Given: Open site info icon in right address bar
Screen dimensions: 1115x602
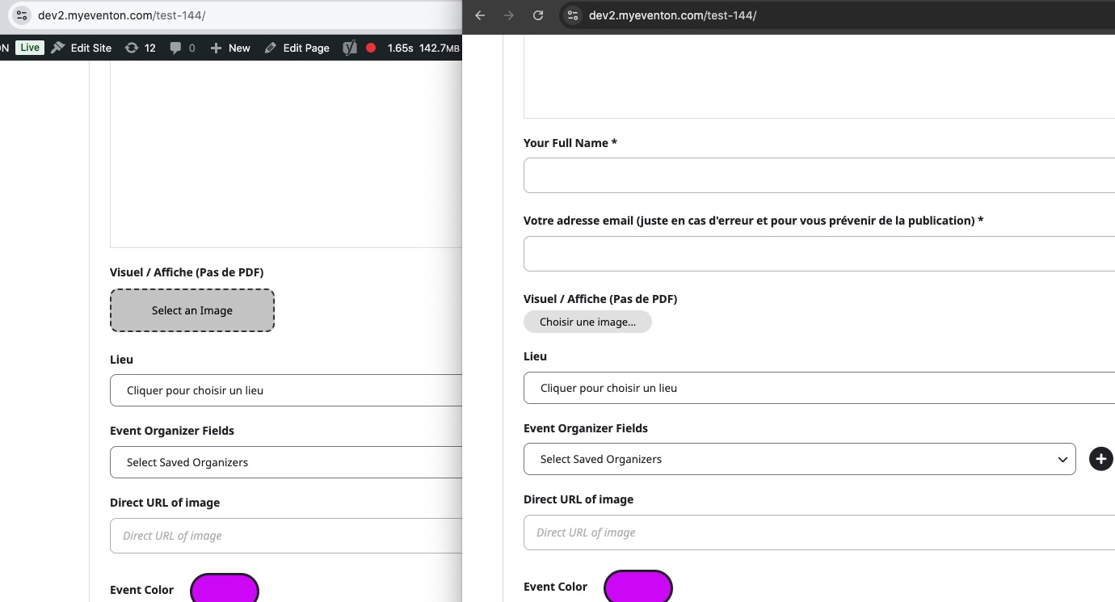Looking at the screenshot, I should 573,15.
